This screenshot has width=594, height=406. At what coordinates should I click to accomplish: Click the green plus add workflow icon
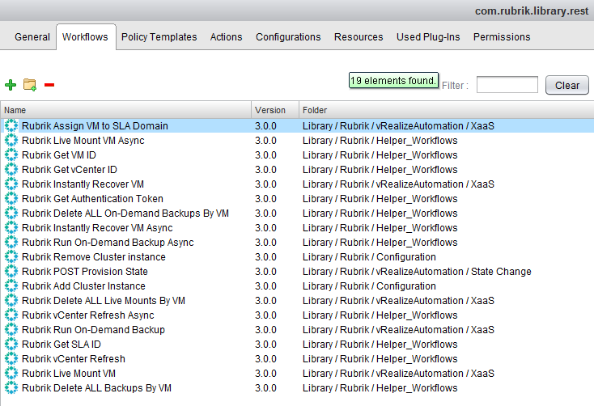click(x=11, y=85)
